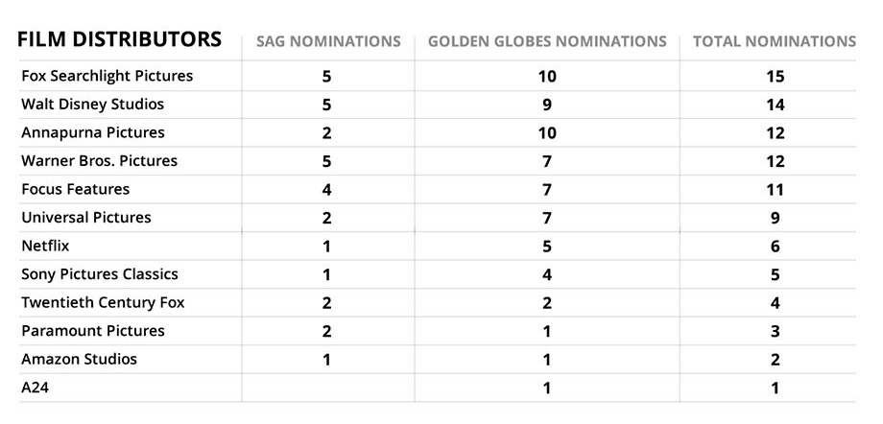
Task: Select the A24 row label
Action: (35, 388)
